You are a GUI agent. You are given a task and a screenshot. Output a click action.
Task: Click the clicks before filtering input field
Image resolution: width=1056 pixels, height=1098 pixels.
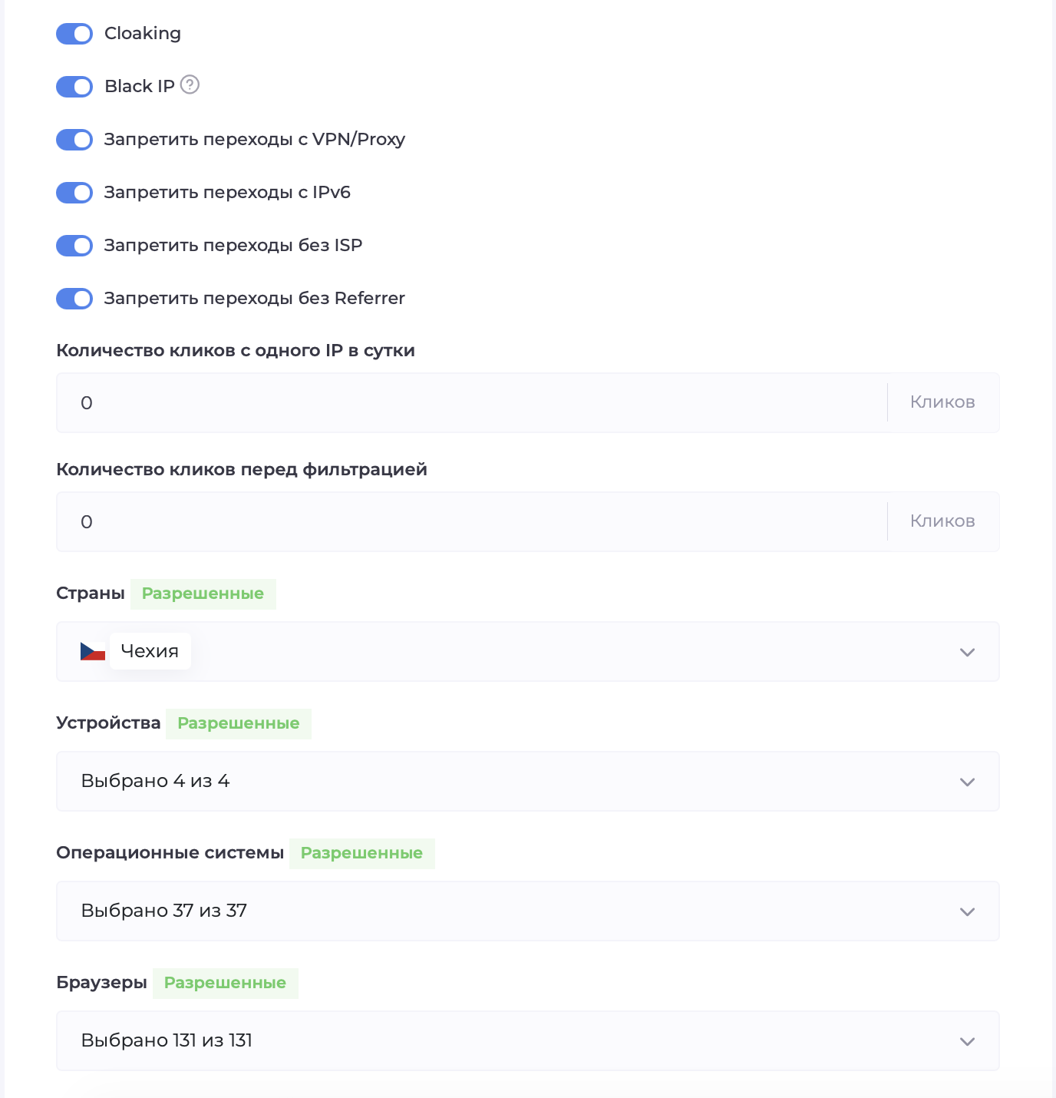tap(472, 522)
